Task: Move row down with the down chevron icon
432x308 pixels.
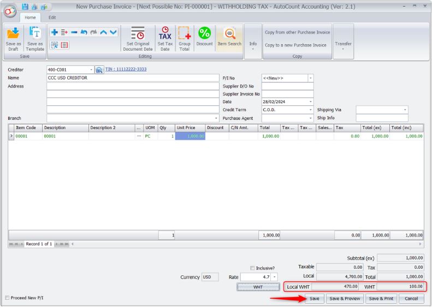Action: click(113, 33)
